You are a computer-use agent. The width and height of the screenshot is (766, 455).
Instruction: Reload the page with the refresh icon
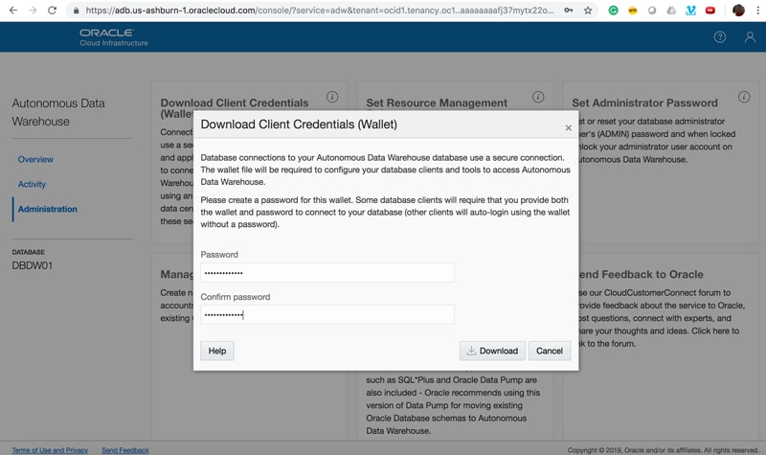(x=52, y=10)
